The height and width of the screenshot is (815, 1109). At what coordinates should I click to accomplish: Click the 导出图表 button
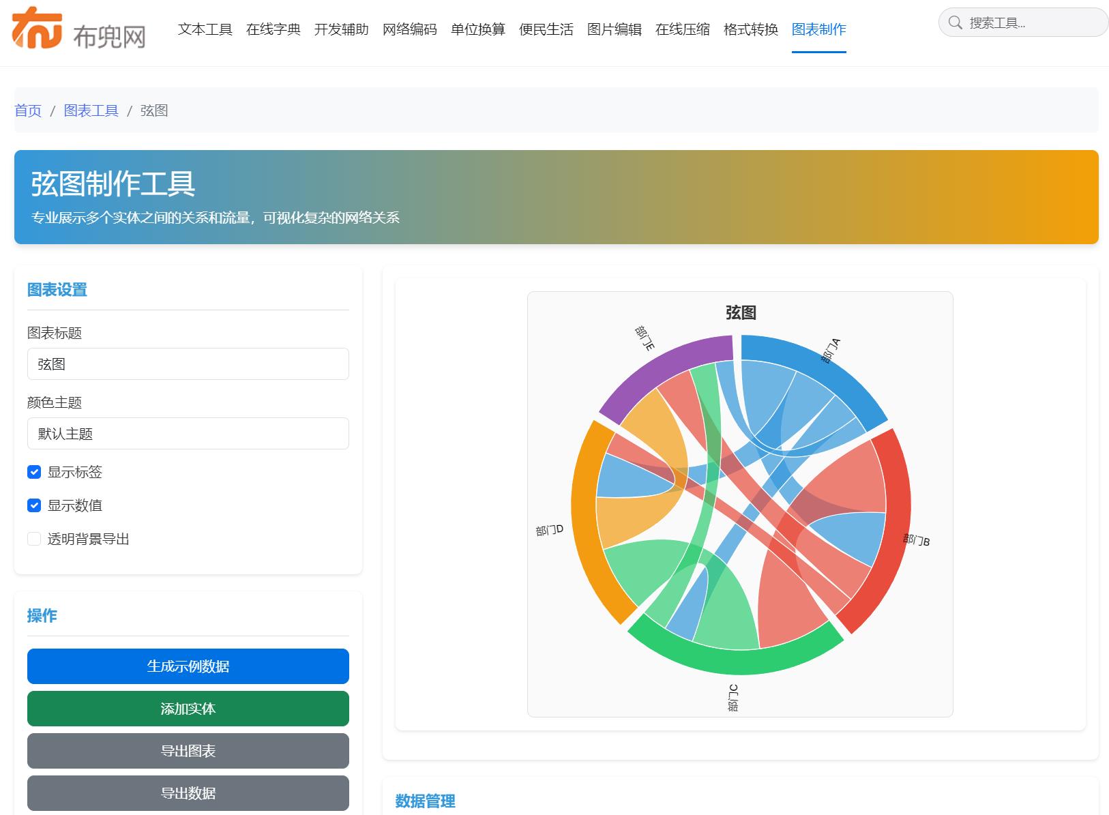coord(187,751)
